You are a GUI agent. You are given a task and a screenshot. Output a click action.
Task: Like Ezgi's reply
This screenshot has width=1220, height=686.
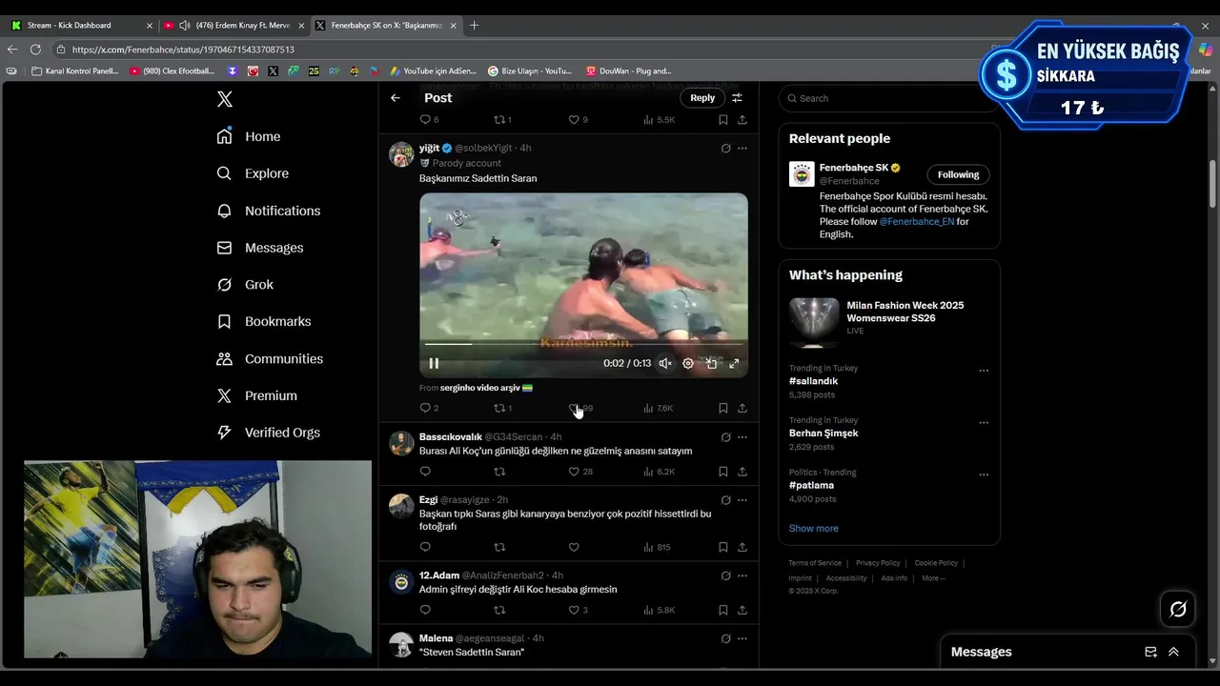[574, 547]
